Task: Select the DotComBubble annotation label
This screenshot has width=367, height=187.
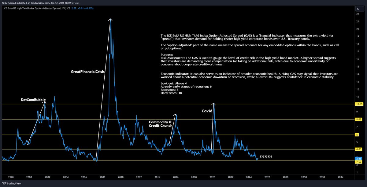Action: (33, 100)
